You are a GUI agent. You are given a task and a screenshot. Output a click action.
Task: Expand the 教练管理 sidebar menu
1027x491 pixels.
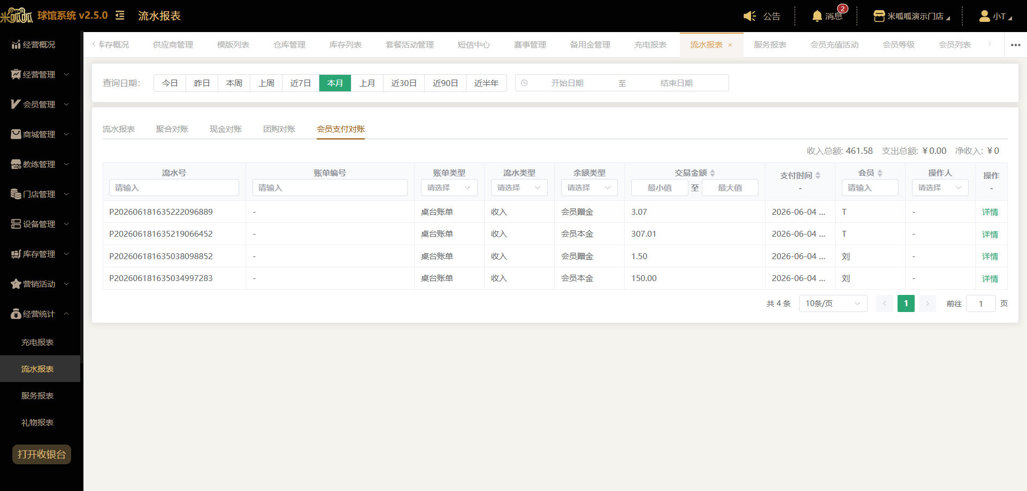pos(40,164)
